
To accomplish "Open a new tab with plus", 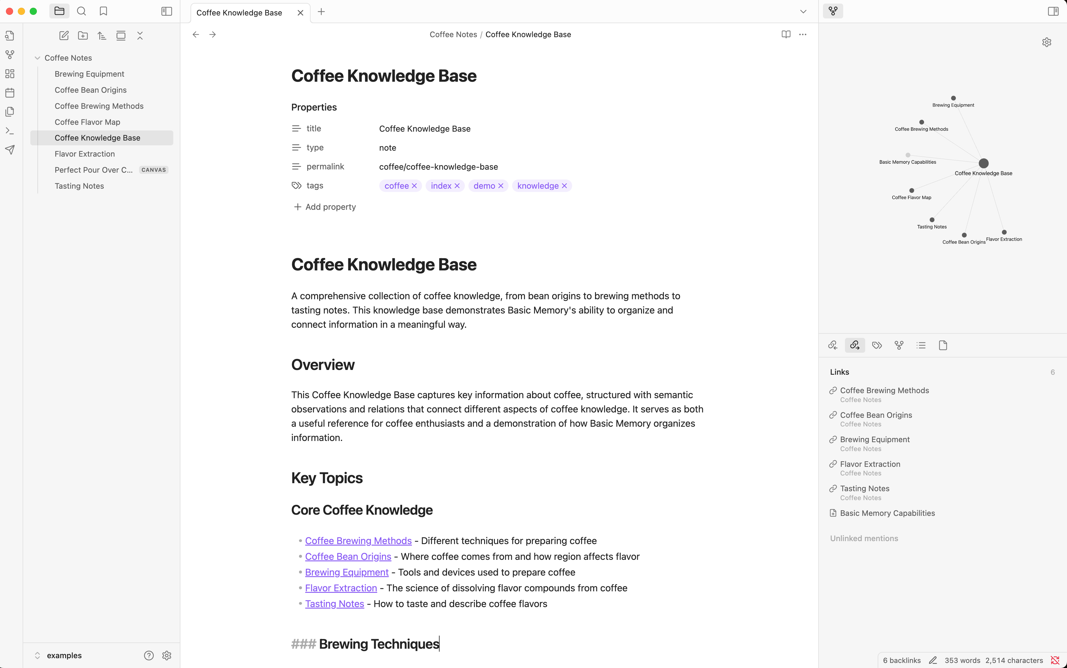I will pyautogui.click(x=321, y=12).
